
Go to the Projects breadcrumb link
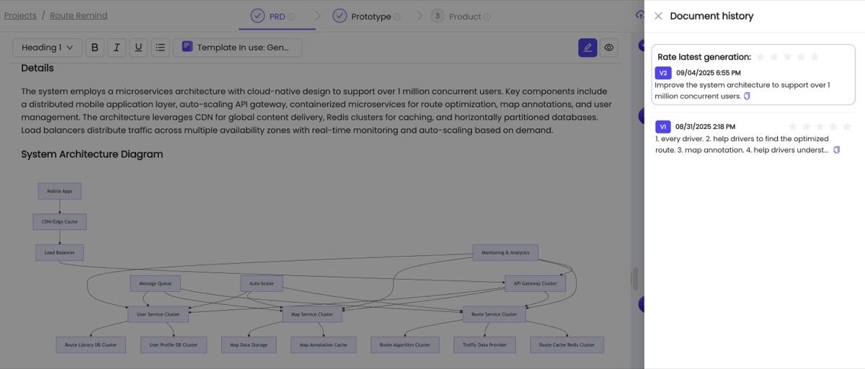tap(20, 15)
